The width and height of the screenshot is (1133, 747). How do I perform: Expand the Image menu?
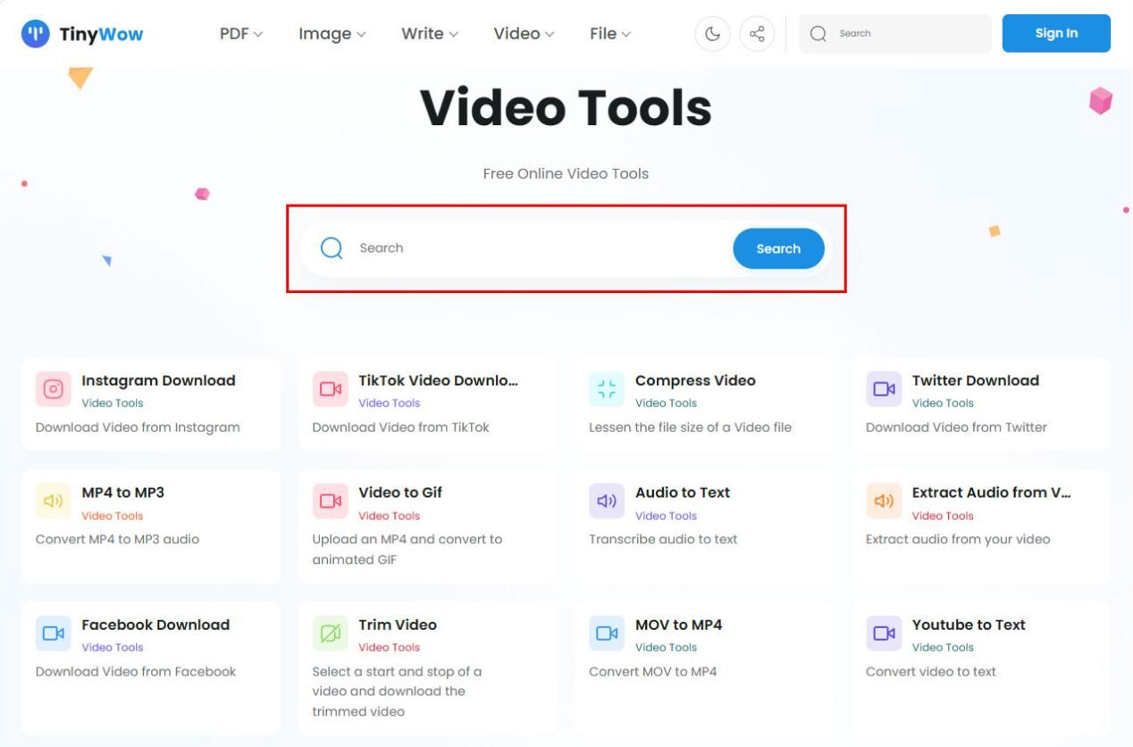[332, 34]
